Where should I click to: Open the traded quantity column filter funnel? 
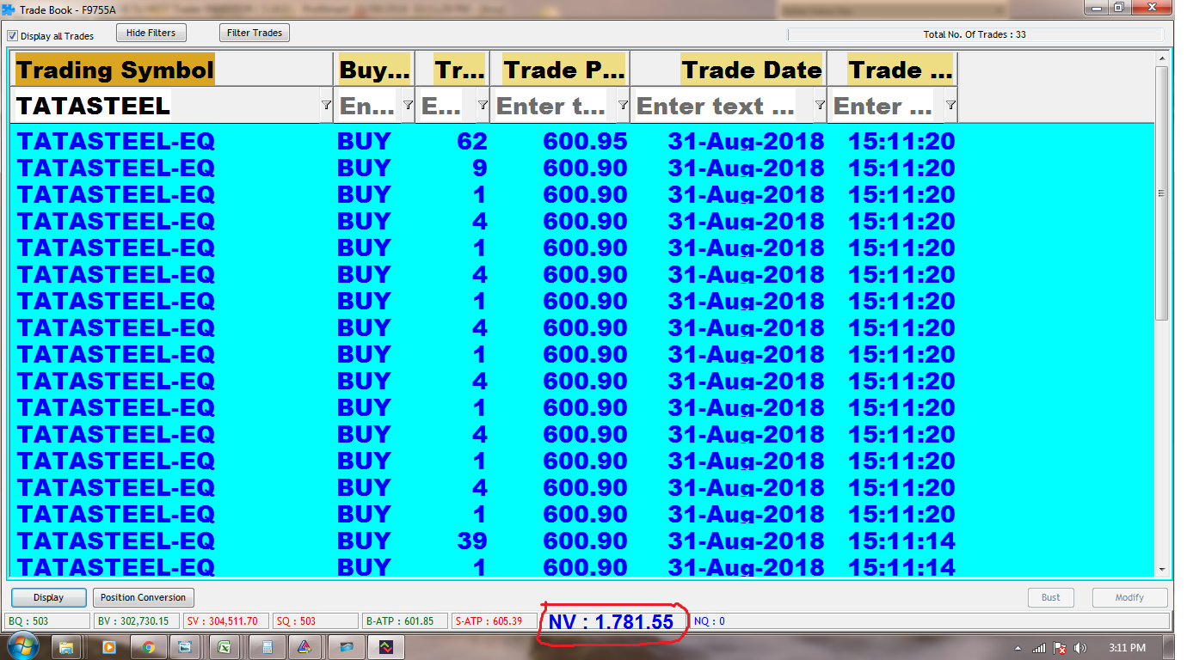[483, 106]
